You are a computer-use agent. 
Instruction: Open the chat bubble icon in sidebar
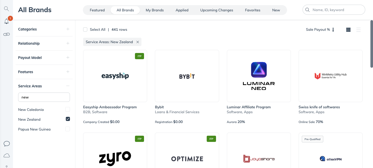click(6, 144)
